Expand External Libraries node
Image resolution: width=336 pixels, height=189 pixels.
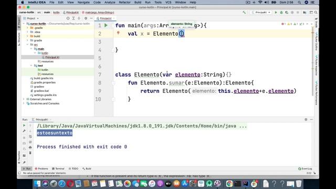pos(24,99)
